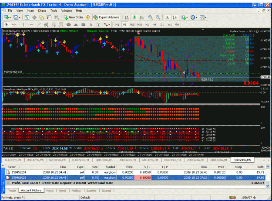Toggle the Navigator panel
This screenshot has height=201, width=272.
[x=42, y=17]
